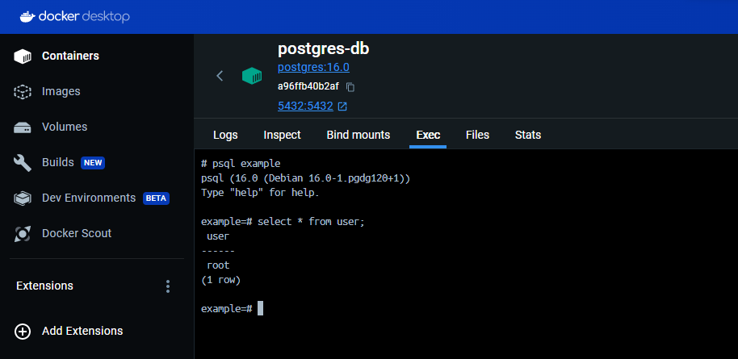Click the container ID text a96ffb40b2af
738x359 pixels.
pyautogui.click(x=308, y=87)
